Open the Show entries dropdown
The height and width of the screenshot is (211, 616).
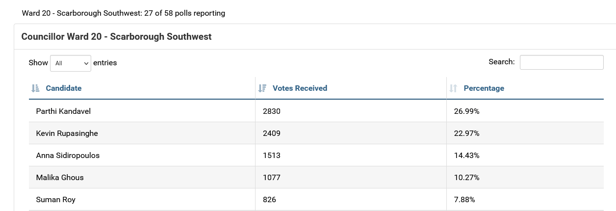[x=70, y=63]
